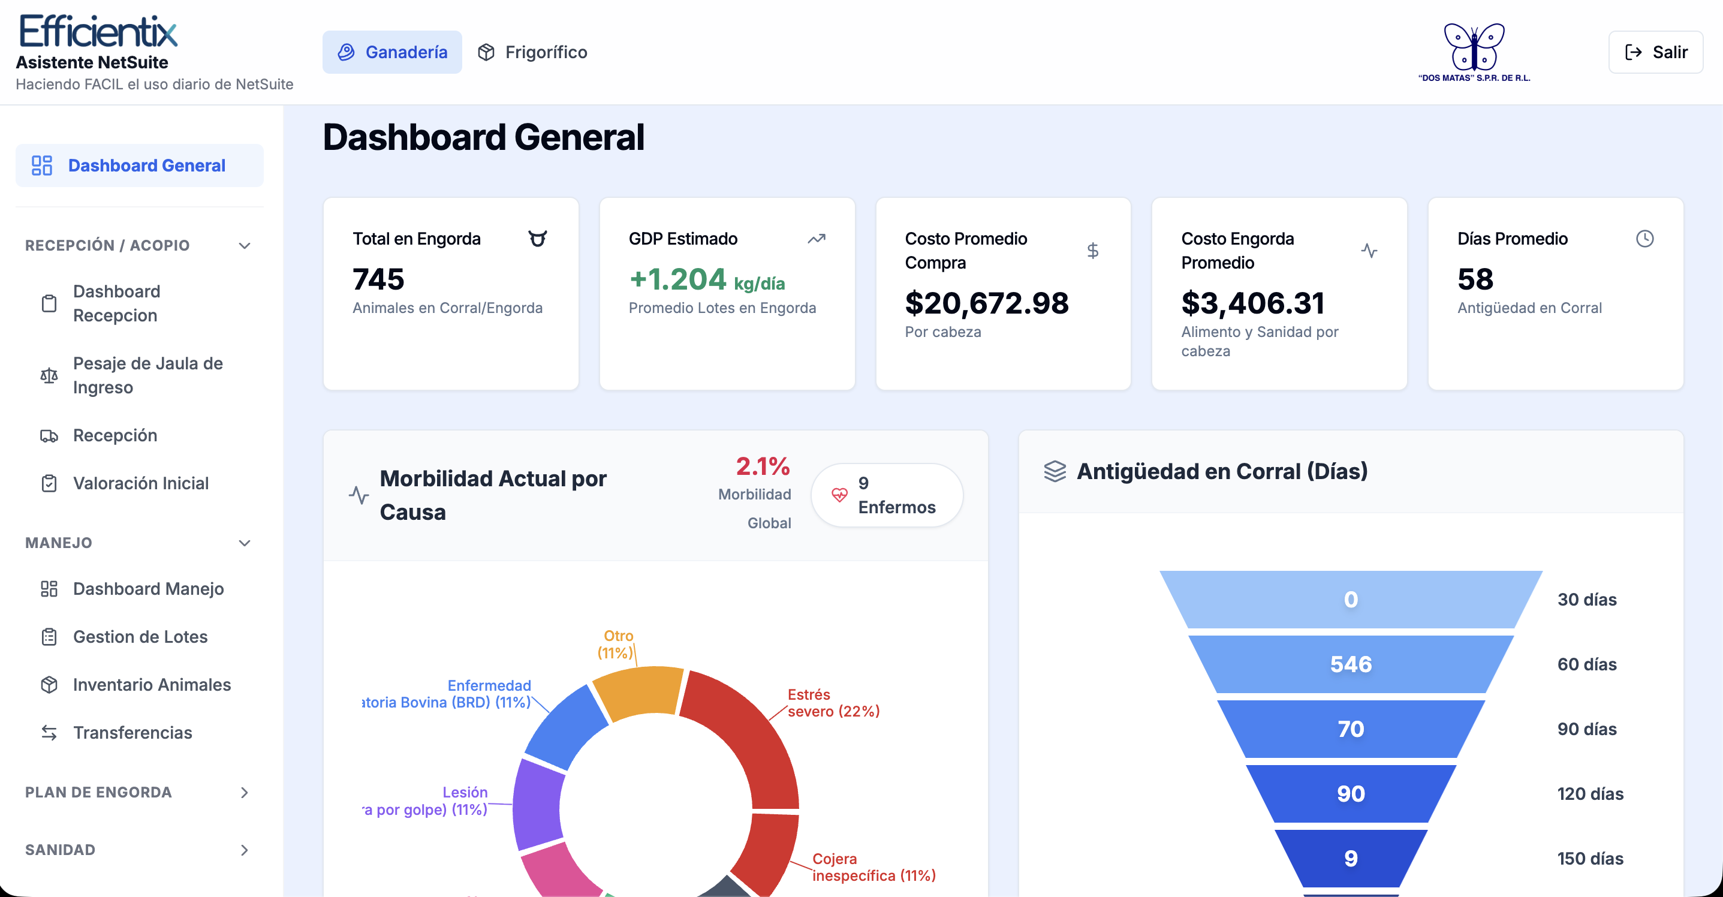Click the $20,672.98 cost value
The width and height of the screenshot is (1723, 897).
coord(987,303)
